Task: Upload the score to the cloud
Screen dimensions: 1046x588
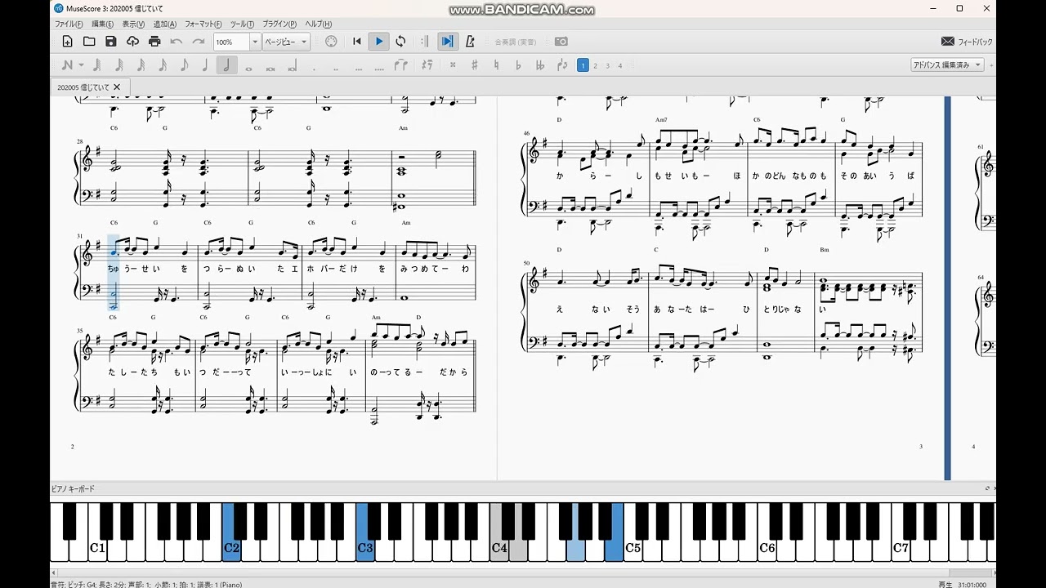Action: click(133, 41)
